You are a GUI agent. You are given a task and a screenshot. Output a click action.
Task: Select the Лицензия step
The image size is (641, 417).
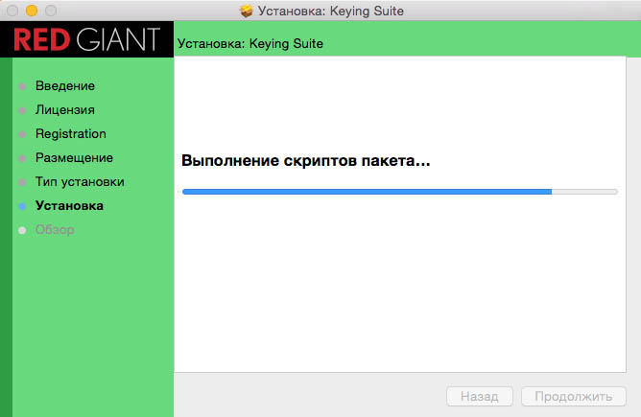tap(65, 110)
